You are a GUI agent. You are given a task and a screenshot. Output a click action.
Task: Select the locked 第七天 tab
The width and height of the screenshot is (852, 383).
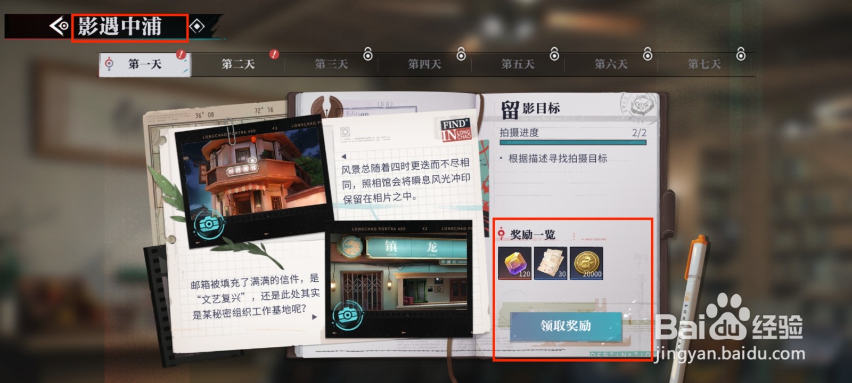(x=704, y=64)
